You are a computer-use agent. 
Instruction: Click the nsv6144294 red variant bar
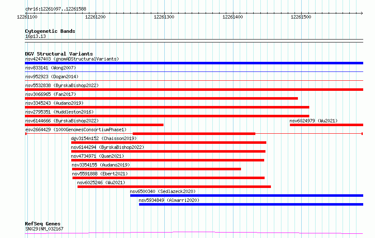[x=168, y=151]
